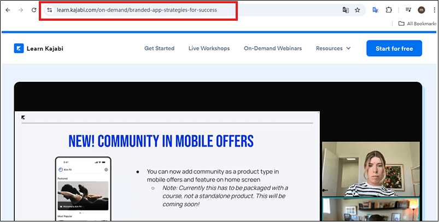Go back to the previous page
Screen dimensions: 439x222
(x=8, y=10)
